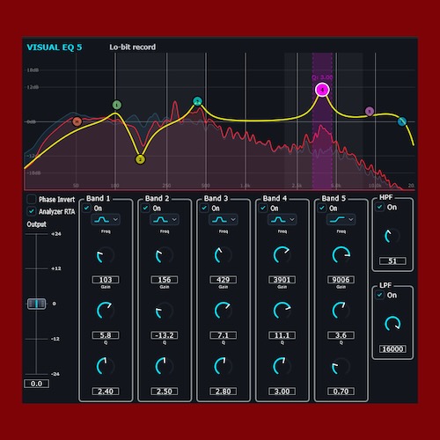The width and height of the screenshot is (440, 440).
Task: Click the Band 5 Gain knob
Action: pyautogui.click(x=341, y=311)
